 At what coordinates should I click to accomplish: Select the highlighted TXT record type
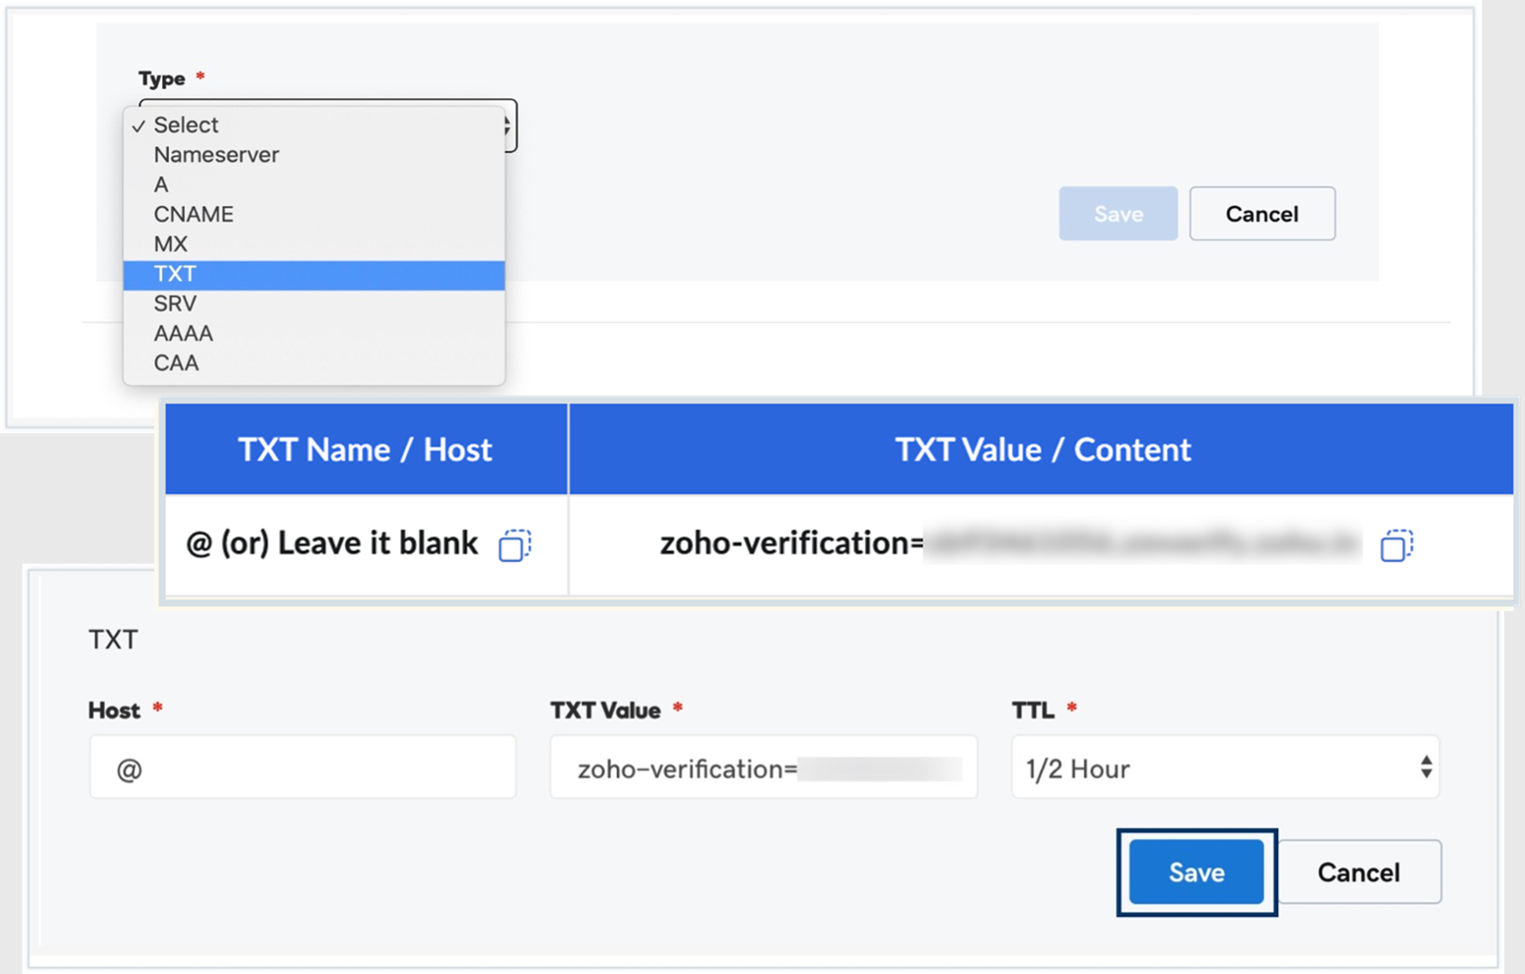point(314,274)
